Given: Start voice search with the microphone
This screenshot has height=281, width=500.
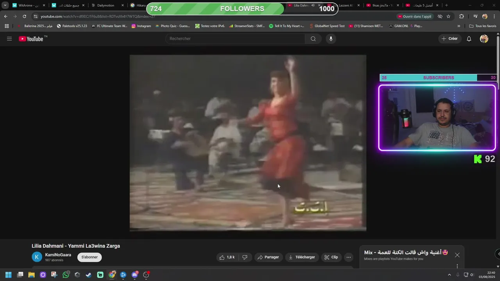Looking at the screenshot, I should (x=331, y=39).
